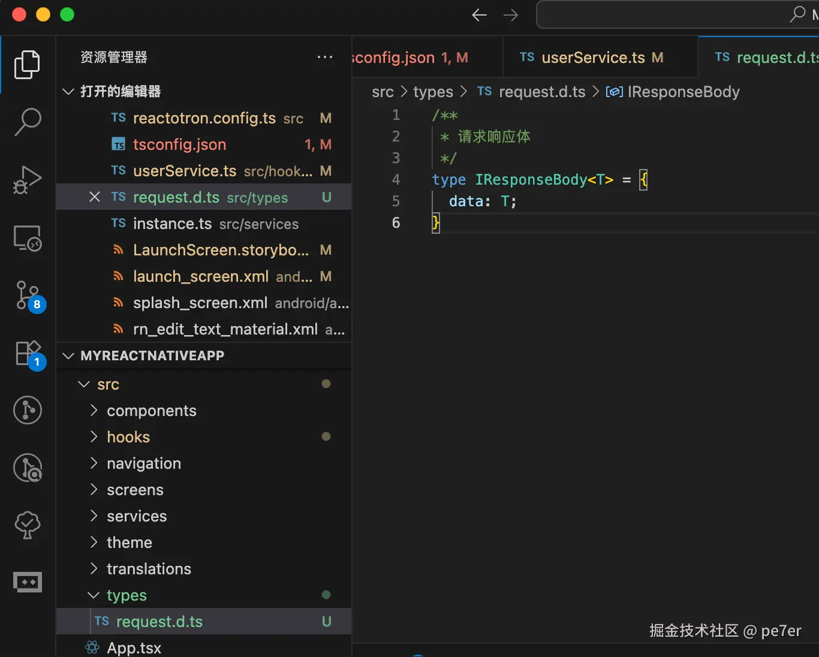Click the src breadcrumb segment
This screenshot has width=819, height=657.
tap(383, 92)
